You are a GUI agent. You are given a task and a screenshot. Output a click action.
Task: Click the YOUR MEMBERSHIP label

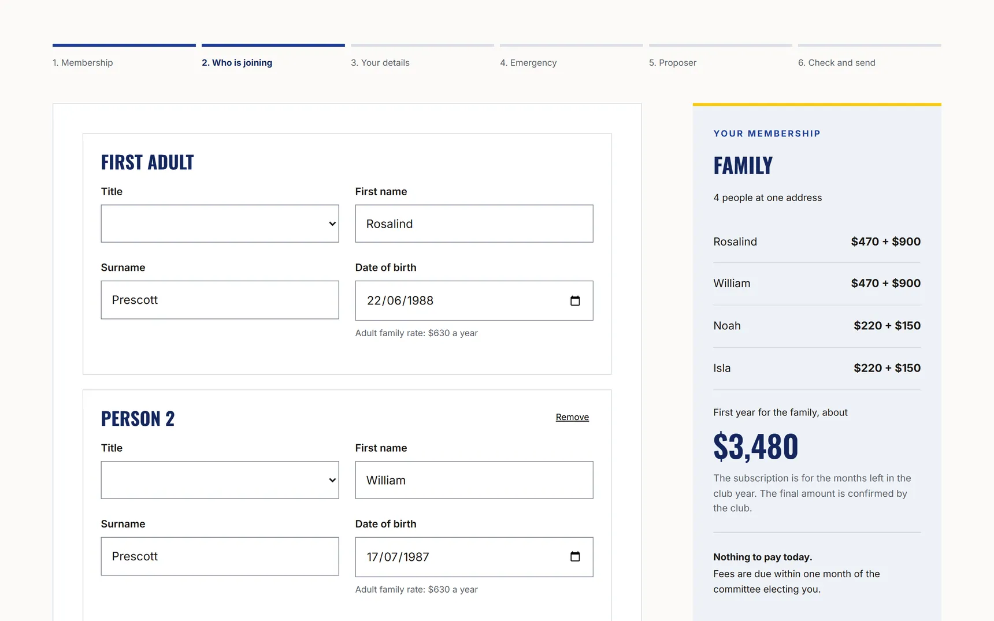point(767,133)
